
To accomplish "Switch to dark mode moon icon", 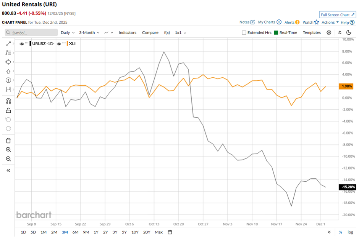I will tap(349, 32).
